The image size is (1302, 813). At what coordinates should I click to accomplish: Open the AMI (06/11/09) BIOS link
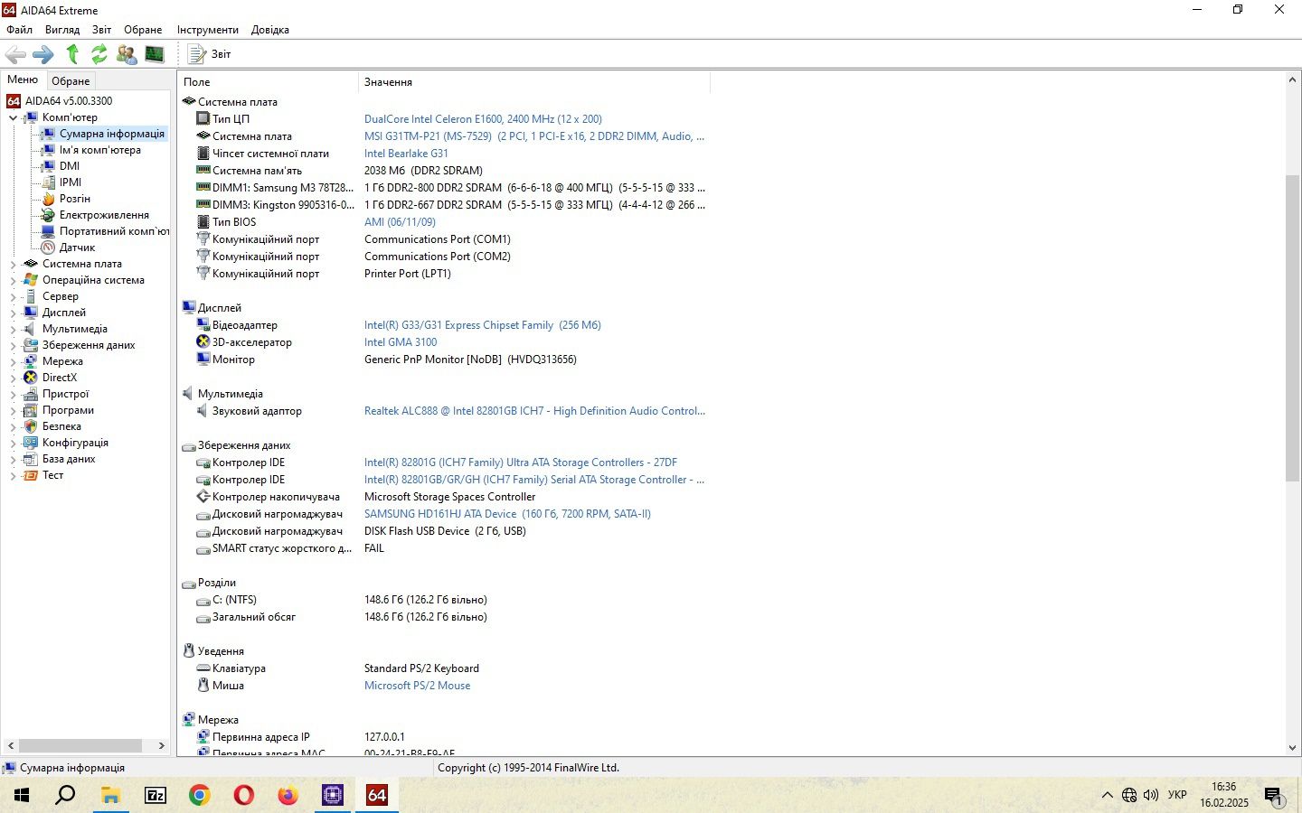tap(400, 222)
